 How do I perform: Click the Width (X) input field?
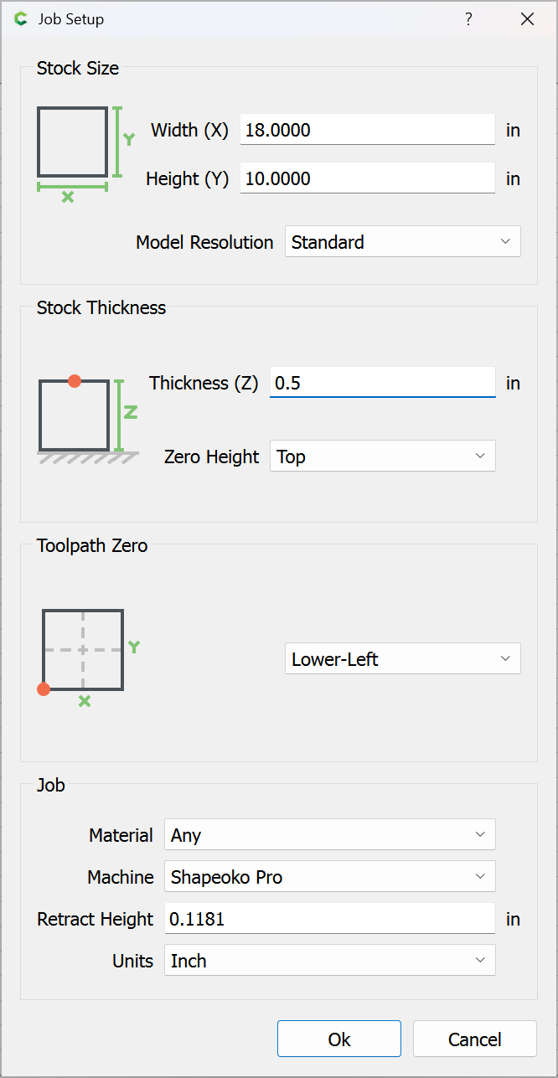point(368,130)
